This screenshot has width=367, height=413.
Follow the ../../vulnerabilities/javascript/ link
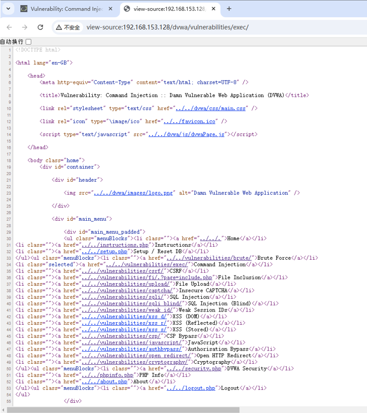point(132,342)
